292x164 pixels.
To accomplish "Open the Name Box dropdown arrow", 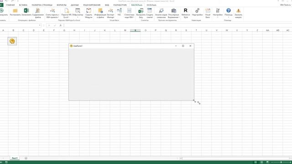I will pyautogui.click(x=40, y=26).
